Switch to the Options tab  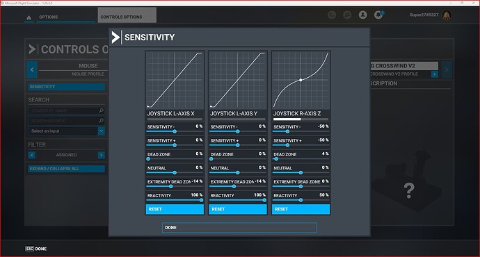tap(49, 17)
